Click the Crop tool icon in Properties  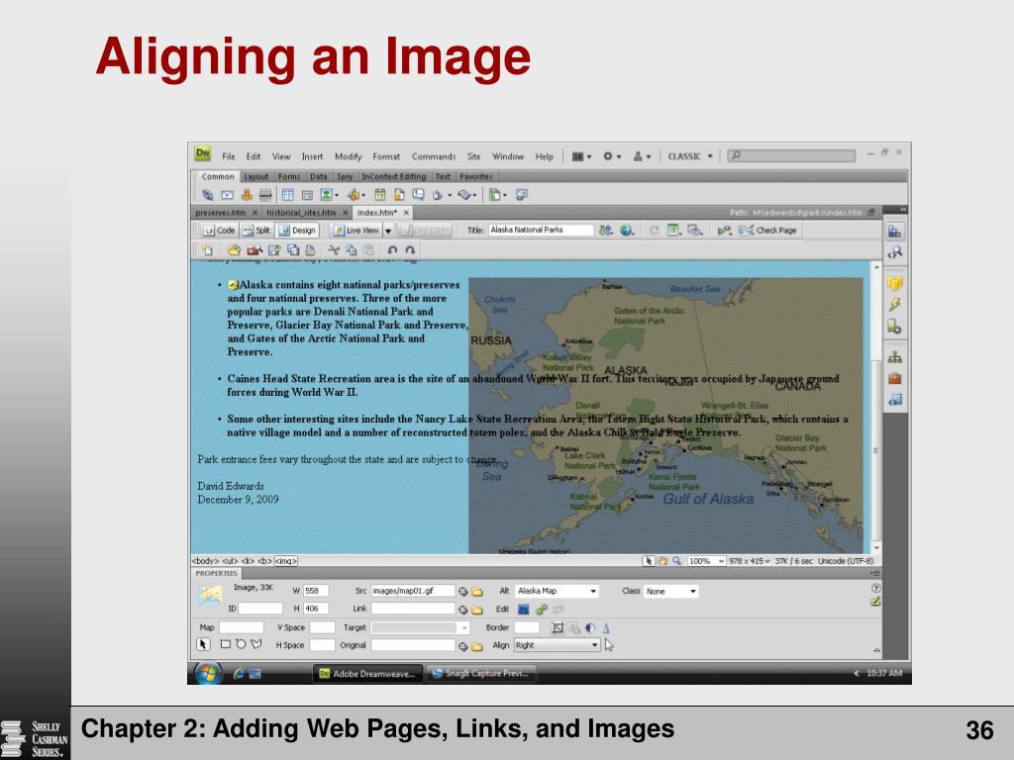coord(558,627)
